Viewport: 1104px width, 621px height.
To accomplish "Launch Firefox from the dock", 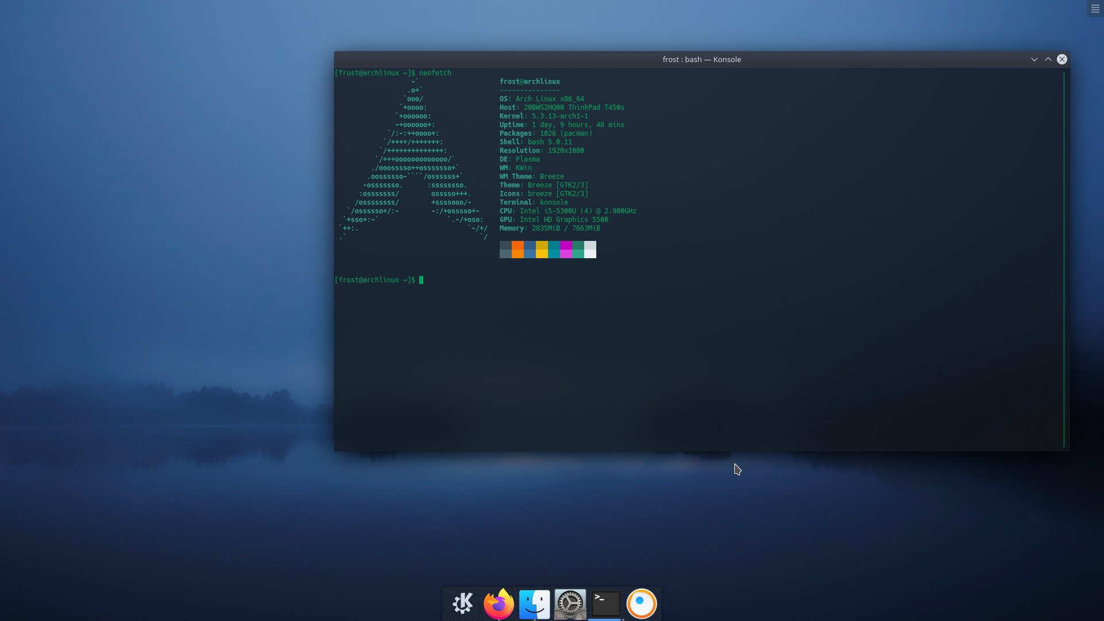I will coord(499,603).
